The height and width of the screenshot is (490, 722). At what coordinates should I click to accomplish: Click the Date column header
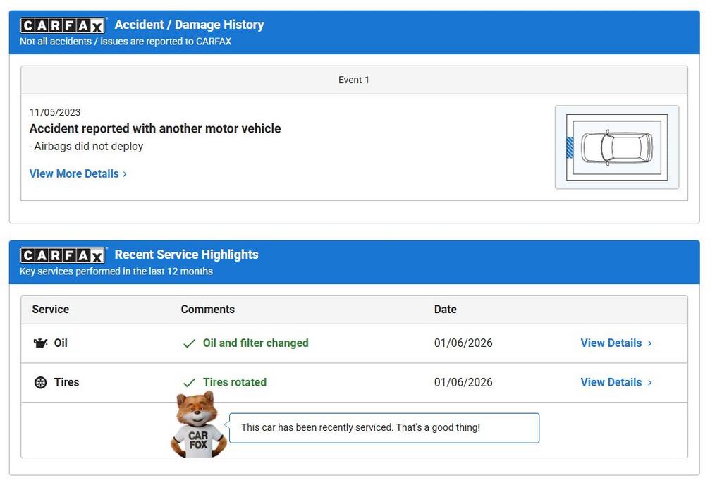(445, 310)
